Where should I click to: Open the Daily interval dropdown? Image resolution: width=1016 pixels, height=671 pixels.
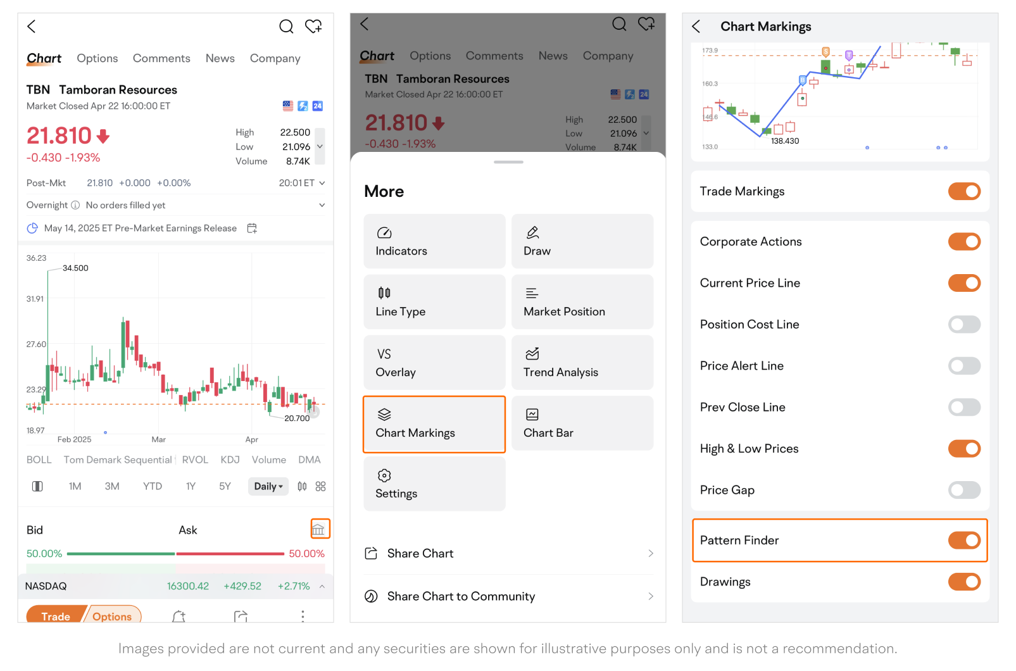point(268,486)
